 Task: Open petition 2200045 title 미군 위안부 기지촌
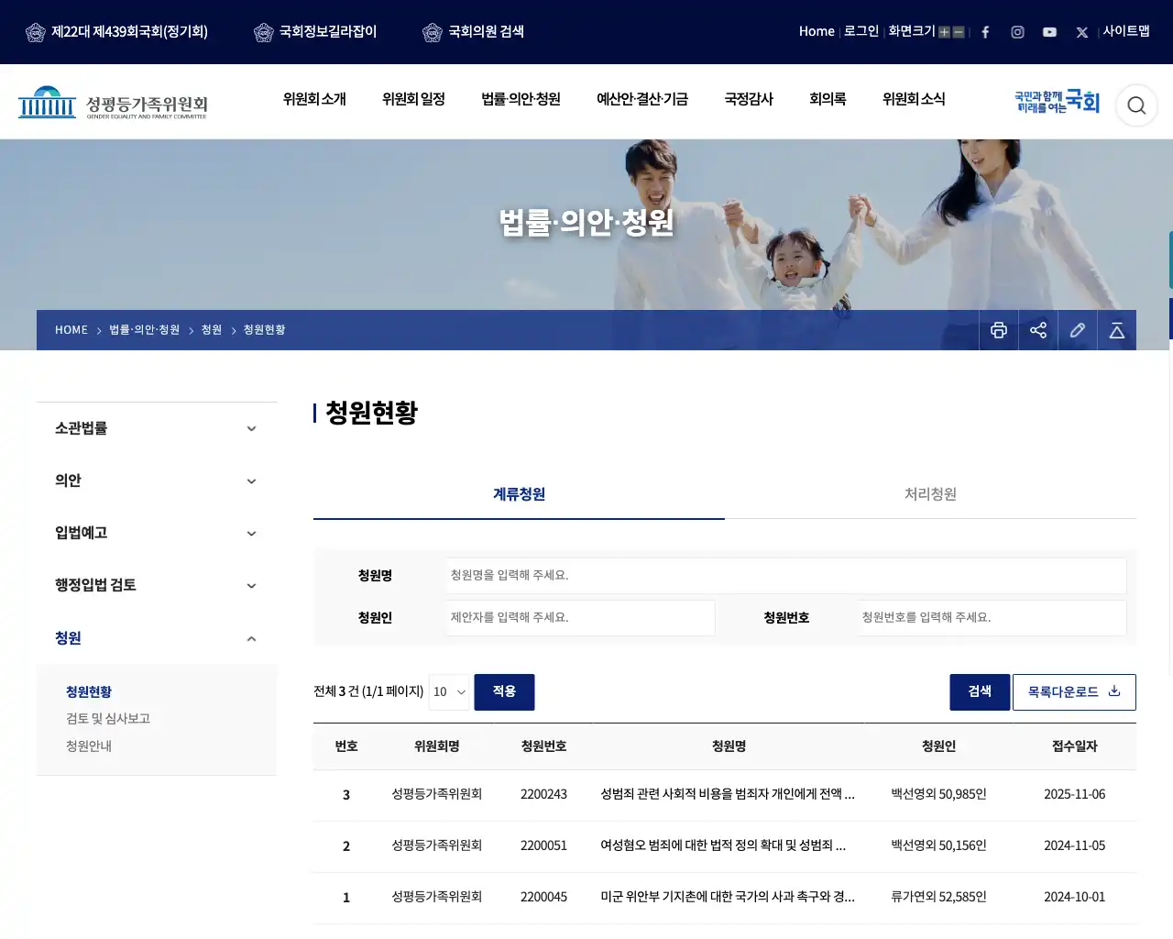728,897
